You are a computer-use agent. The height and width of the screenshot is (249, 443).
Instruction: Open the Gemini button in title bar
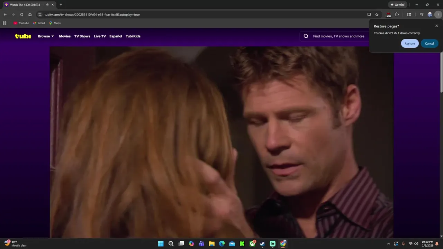pyautogui.click(x=397, y=5)
